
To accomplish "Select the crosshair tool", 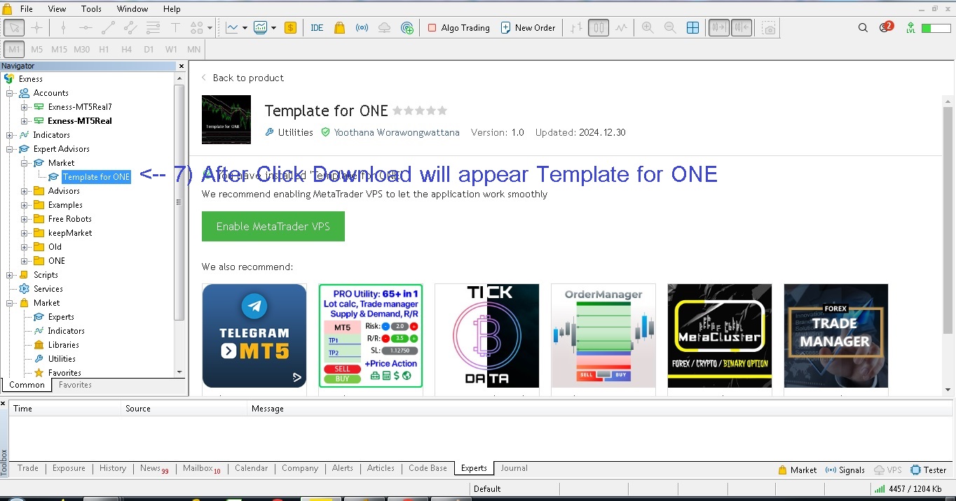I will (37, 28).
